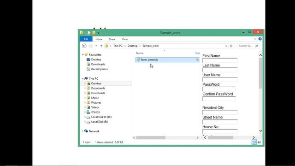This screenshot has width=295, height=166.
Task: Switch to Details view in status bar
Action: coord(254,142)
